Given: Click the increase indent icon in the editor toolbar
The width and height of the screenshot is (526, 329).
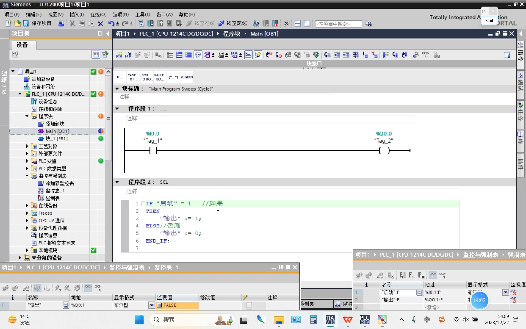Looking at the screenshot, I should click(337, 55).
